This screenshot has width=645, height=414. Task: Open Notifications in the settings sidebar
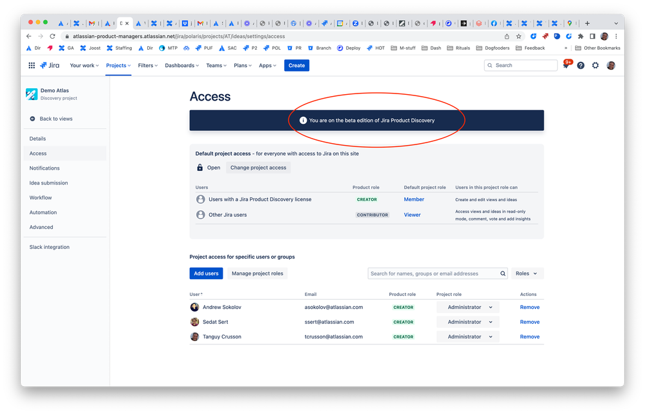65,168
